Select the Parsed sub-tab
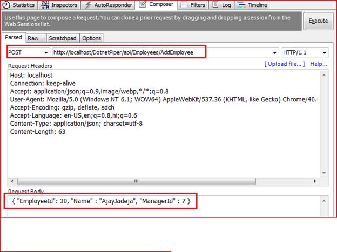The width and height of the screenshot is (337, 252). click(14, 37)
